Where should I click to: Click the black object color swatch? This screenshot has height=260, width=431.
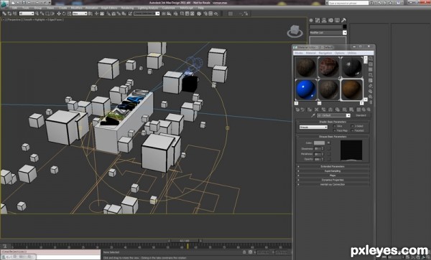(x=345, y=27)
